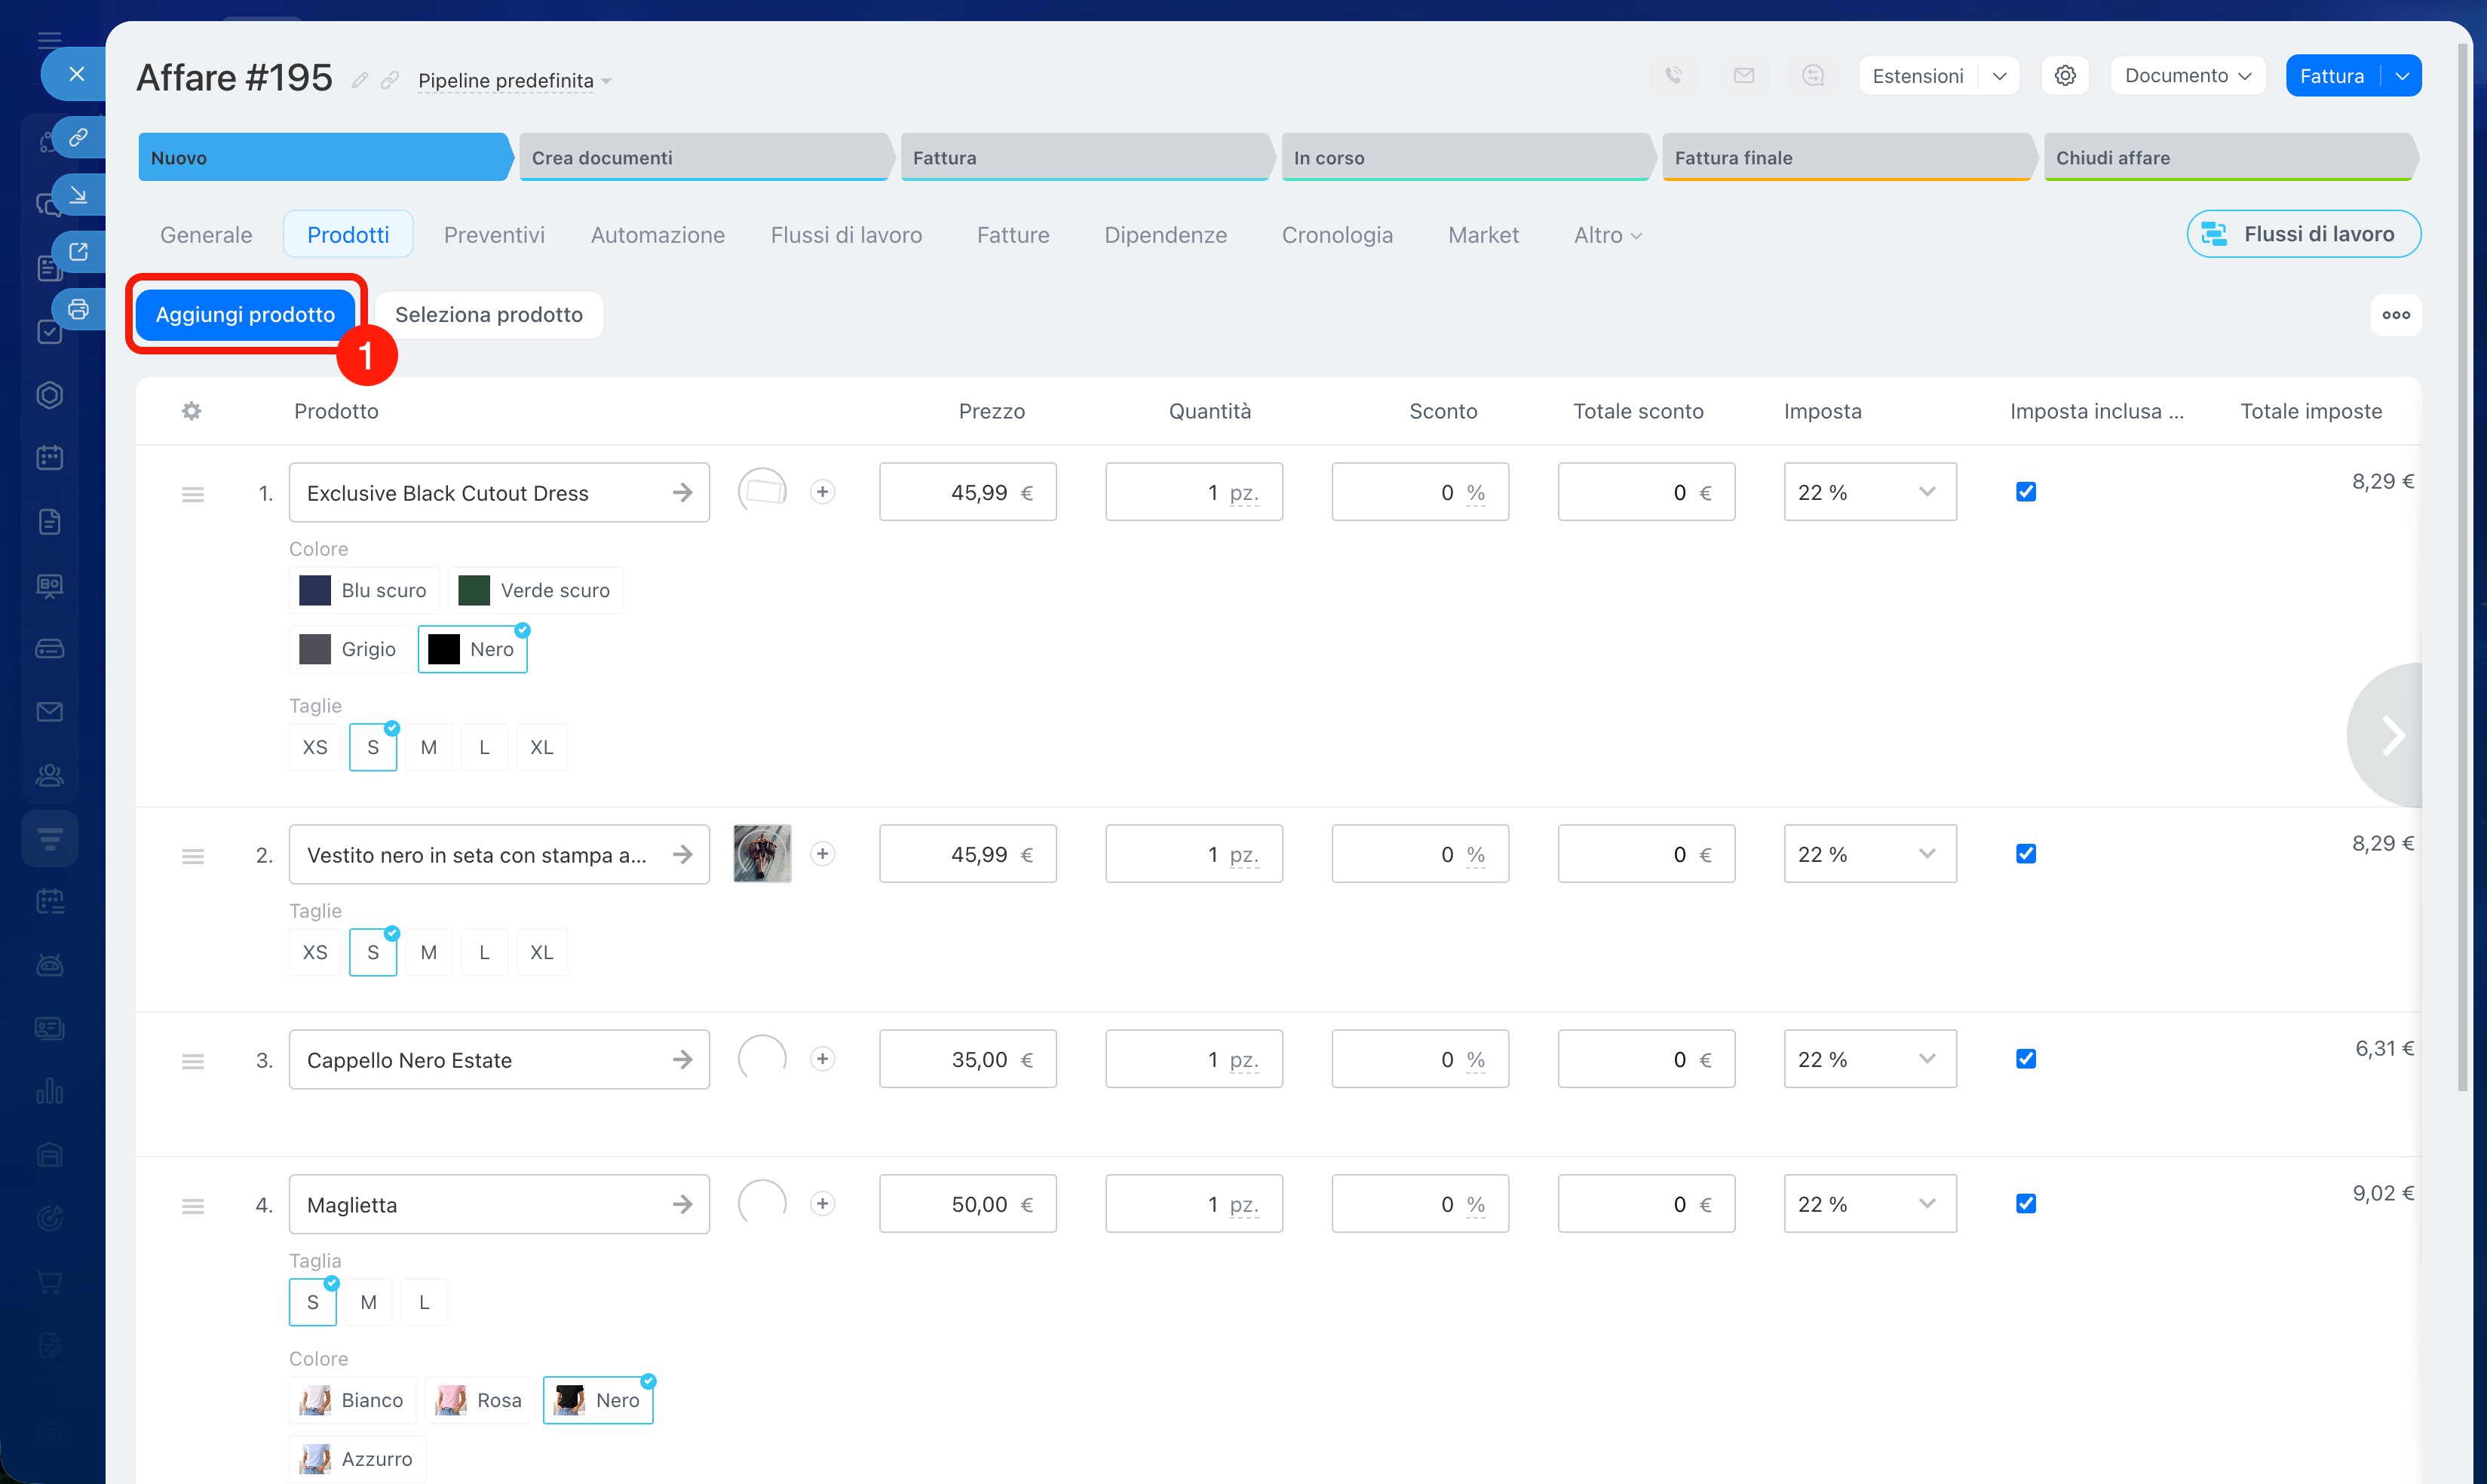Click the print icon in side panel
This screenshot has height=1484, width=2487.
click(x=78, y=309)
